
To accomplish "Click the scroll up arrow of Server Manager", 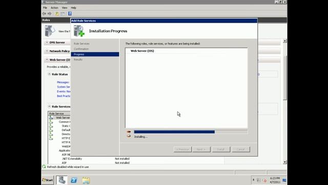I will (x=285, y=41).
